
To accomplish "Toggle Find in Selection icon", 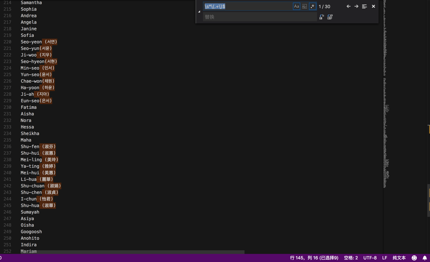I will point(364,6).
